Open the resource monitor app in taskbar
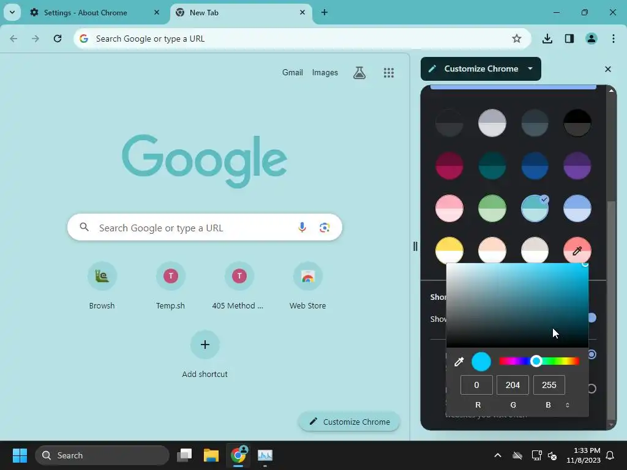Image resolution: width=627 pixels, height=470 pixels. (x=265, y=455)
